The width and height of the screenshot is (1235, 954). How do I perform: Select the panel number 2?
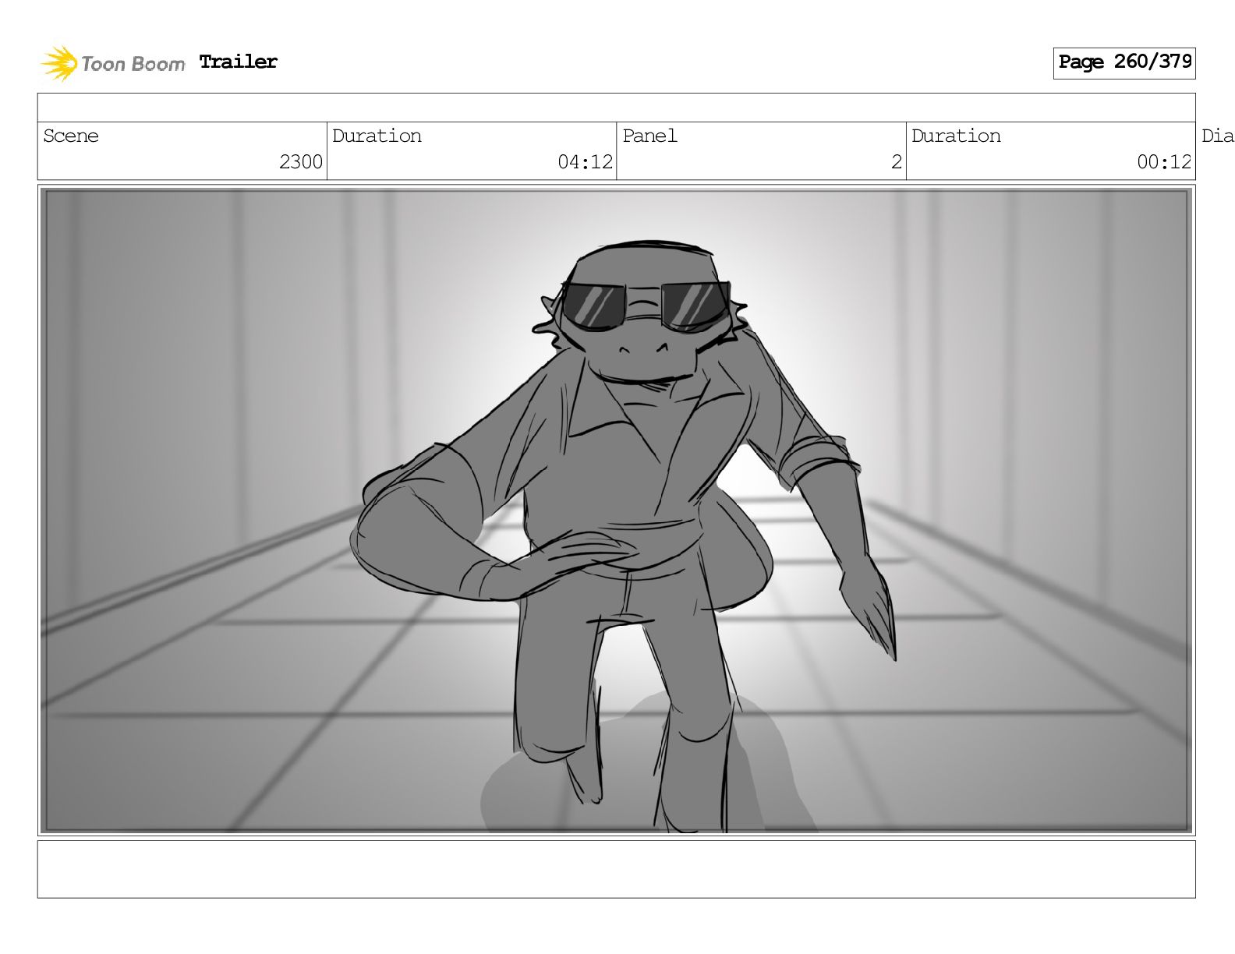tap(897, 162)
